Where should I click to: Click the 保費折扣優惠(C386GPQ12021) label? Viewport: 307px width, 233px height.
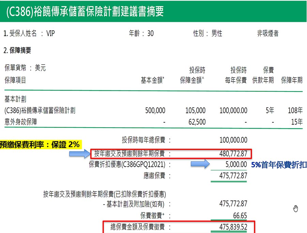click(127, 165)
